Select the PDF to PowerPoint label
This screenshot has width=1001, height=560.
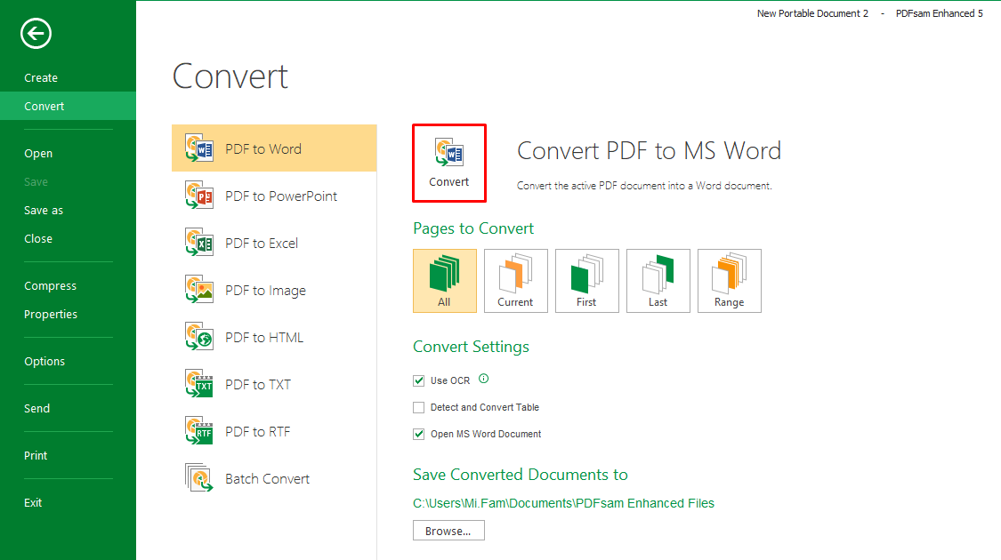coord(281,196)
